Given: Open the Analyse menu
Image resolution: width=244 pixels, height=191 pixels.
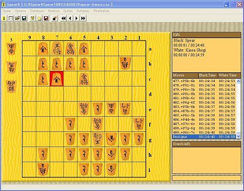Looking at the screenshot, I should tap(54, 11).
